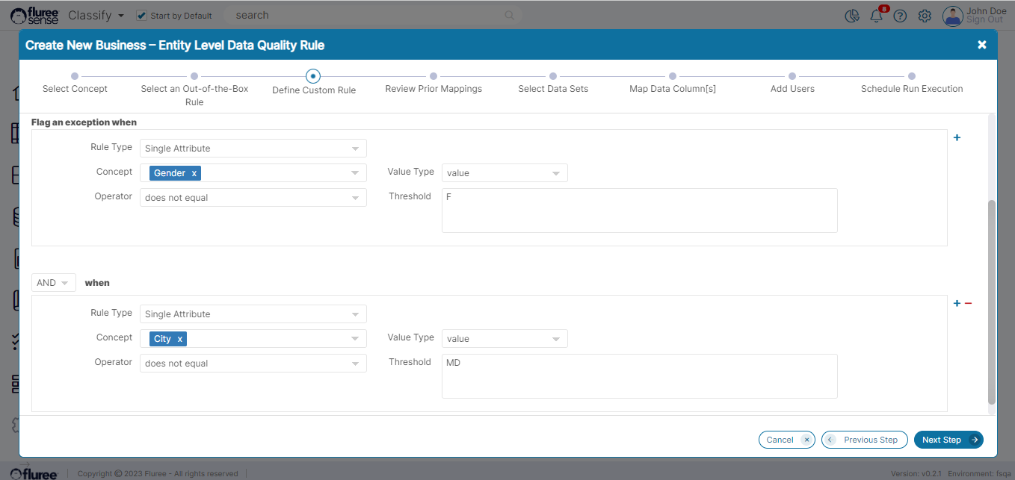This screenshot has height=480, width=1015.
Task: Open the settings gear icon
Action: (x=925, y=16)
